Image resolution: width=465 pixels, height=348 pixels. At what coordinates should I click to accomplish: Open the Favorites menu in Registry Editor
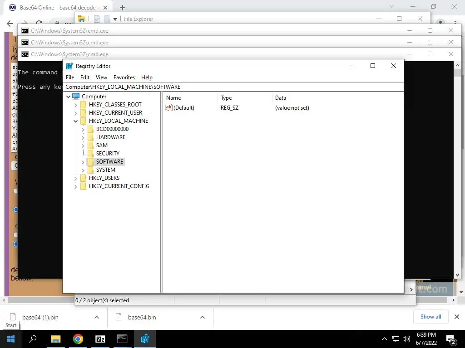tap(124, 77)
